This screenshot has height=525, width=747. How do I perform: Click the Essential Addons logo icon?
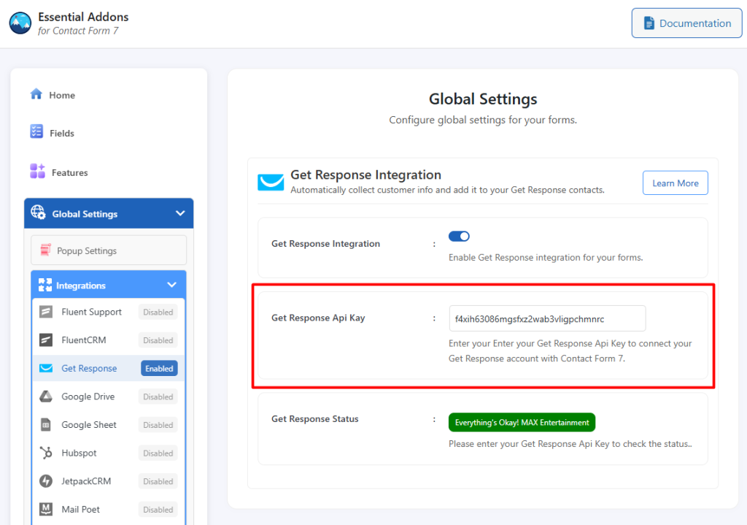tap(20, 23)
